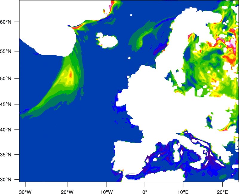The width and height of the screenshot is (239, 194).
Task: Click the 30°W longitude label
Action: [x=25, y=192]
